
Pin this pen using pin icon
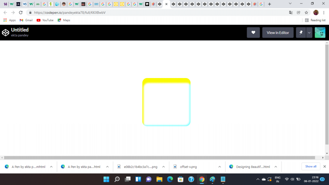[x=301, y=32]
